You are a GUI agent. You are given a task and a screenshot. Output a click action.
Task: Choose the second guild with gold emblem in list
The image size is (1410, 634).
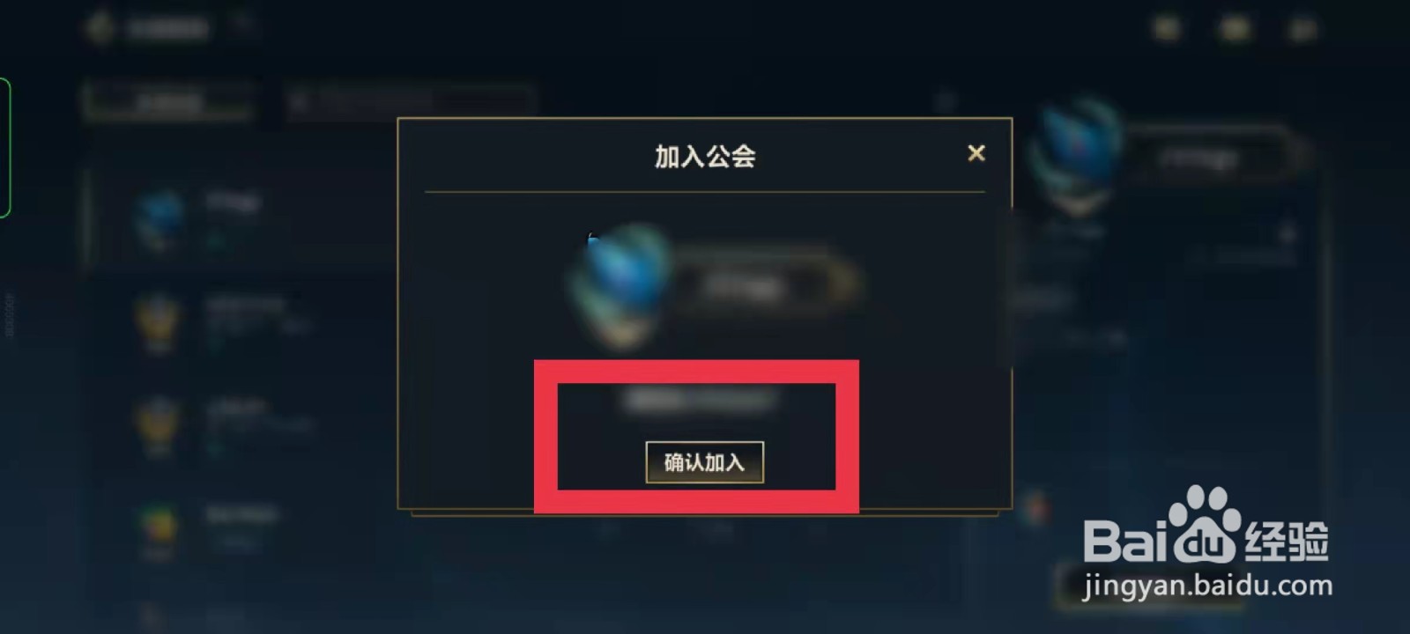[x=238, y=322]
